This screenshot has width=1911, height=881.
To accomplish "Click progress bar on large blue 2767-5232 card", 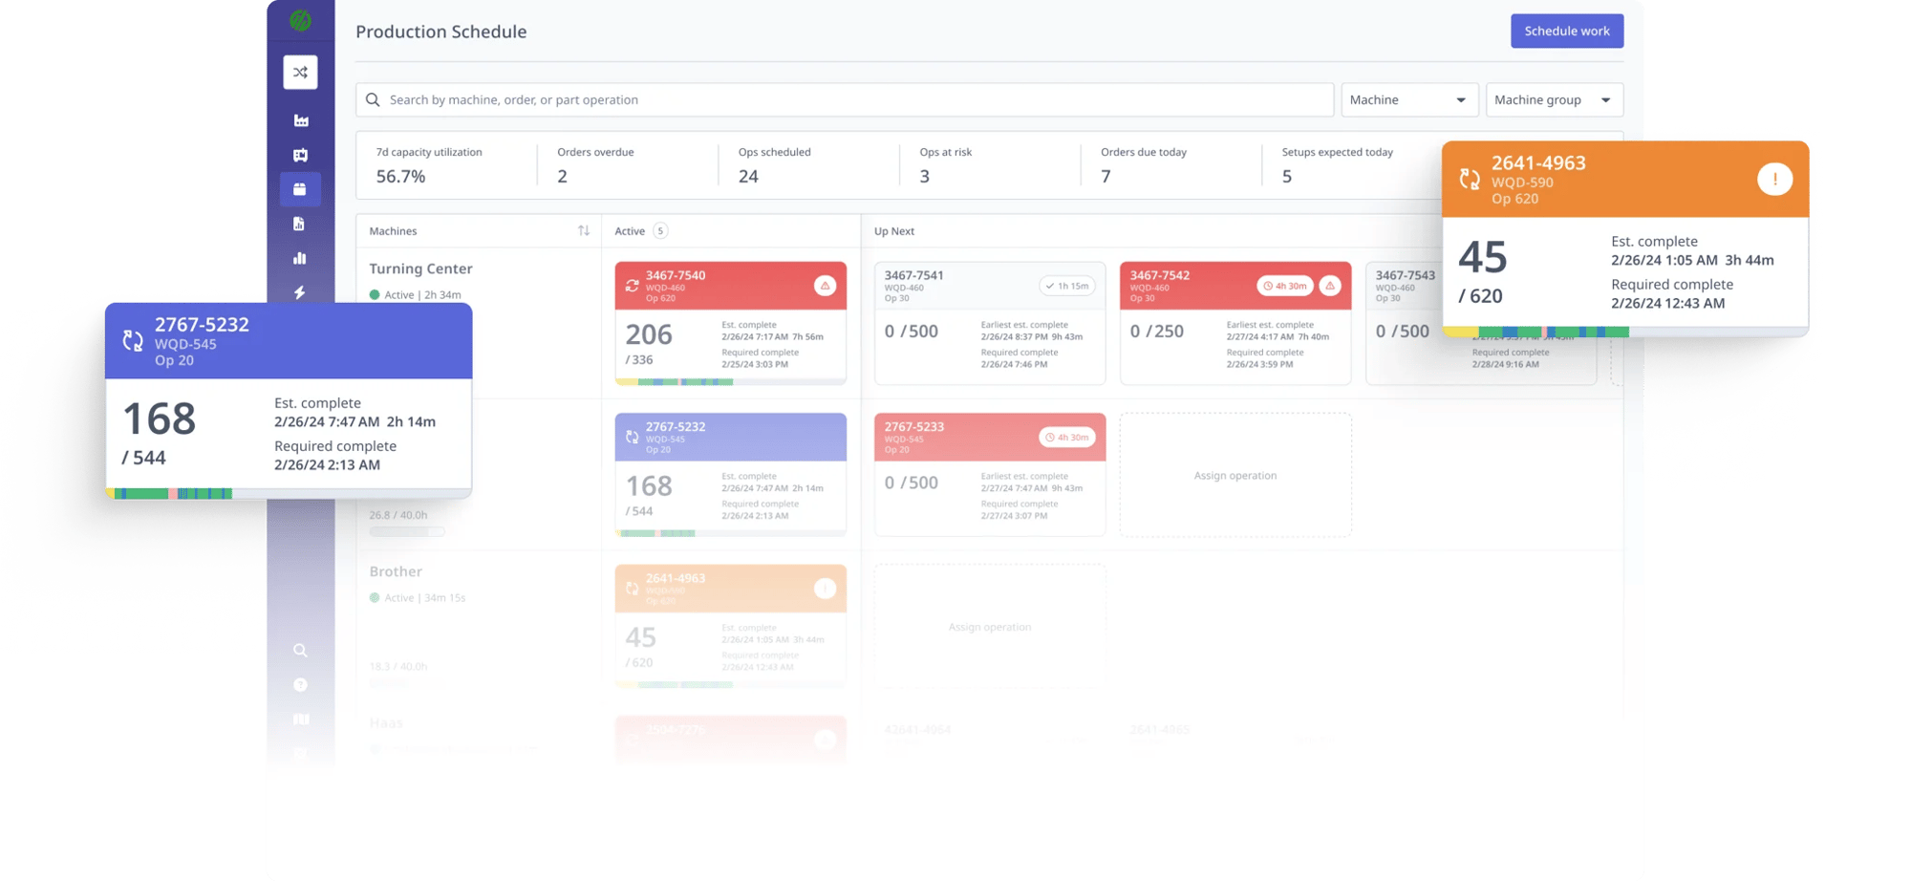I will (289, 494).
